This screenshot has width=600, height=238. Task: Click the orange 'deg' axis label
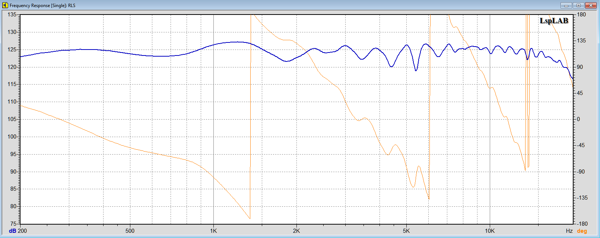pyautogui.click(x=582, y=231)
